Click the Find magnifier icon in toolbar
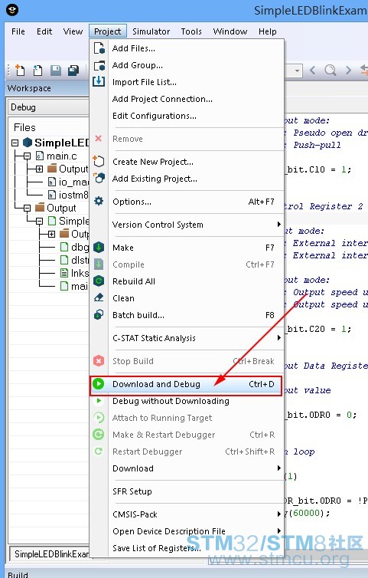 (331, 70)
